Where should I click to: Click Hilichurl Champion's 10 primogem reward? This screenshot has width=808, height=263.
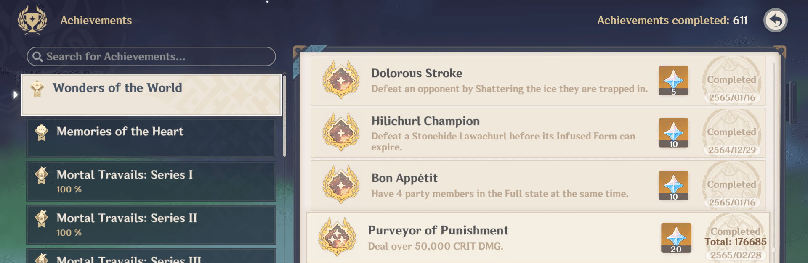(673, 133)
